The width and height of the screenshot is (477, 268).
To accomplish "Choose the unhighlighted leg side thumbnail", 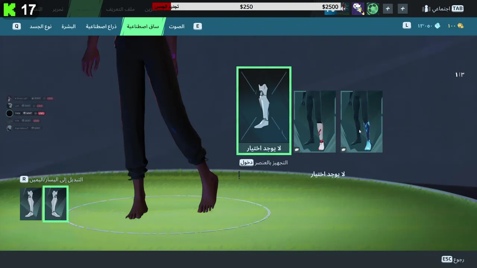I will tap(31, 204).
